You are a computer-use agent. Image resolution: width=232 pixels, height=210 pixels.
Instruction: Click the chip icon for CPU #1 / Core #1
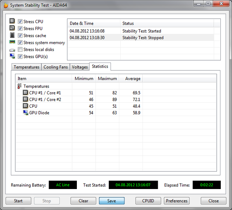25,93
